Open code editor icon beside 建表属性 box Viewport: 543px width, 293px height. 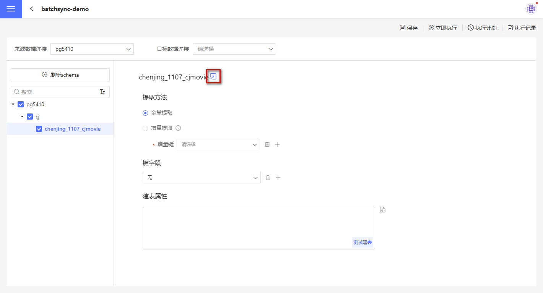(x=382, y=210)
